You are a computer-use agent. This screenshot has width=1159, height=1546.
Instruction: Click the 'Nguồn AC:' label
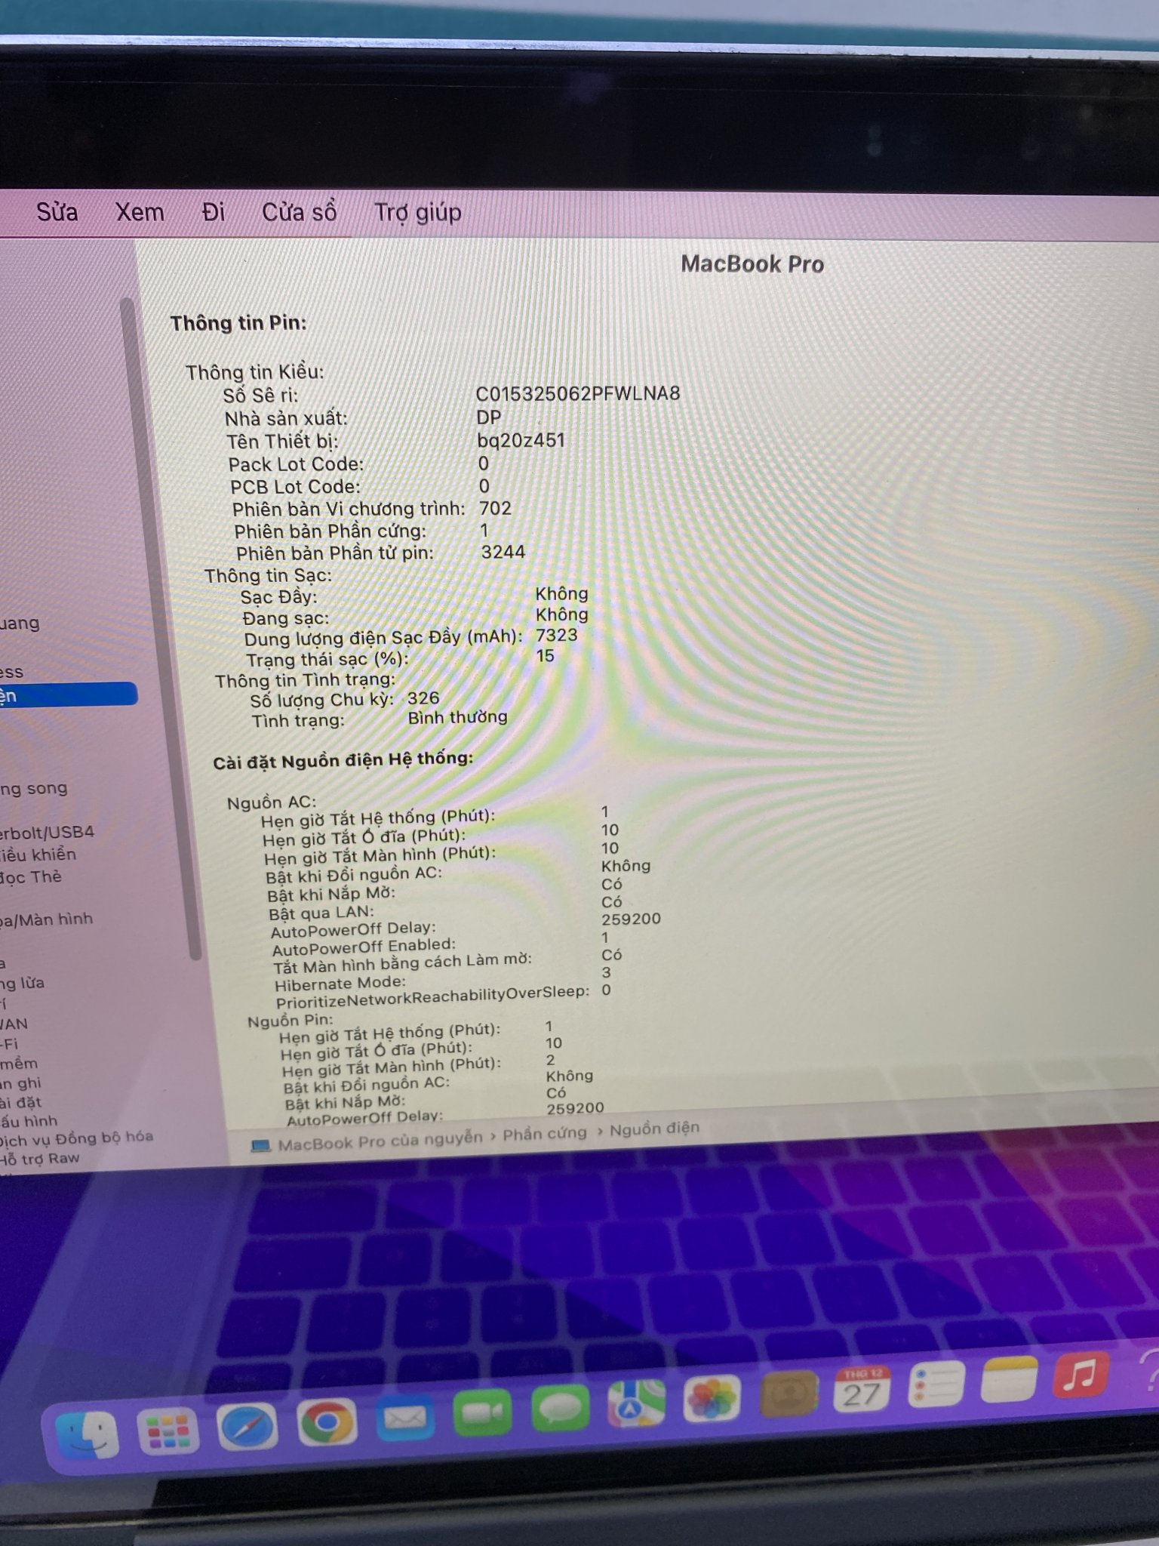pos(272,802)
